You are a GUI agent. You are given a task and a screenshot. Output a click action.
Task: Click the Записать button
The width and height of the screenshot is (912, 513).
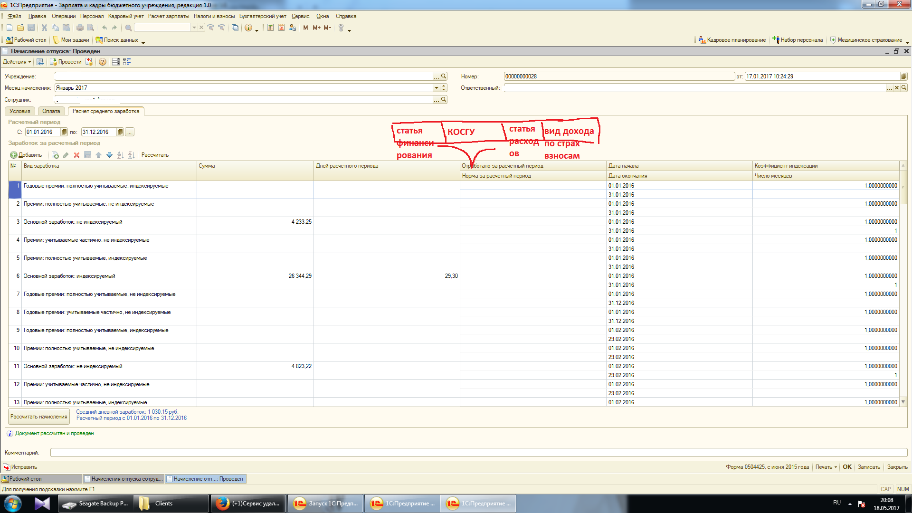coord(868,467)
